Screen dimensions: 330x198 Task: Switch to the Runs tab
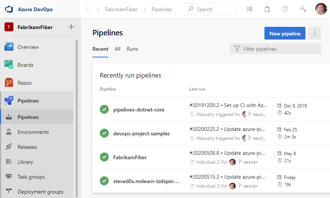[x=132, y=49]
